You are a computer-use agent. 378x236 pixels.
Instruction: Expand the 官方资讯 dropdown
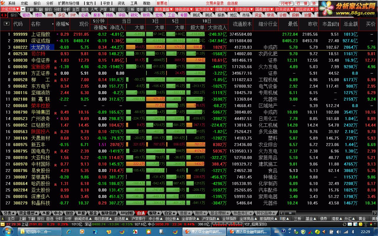click(204, 9)
